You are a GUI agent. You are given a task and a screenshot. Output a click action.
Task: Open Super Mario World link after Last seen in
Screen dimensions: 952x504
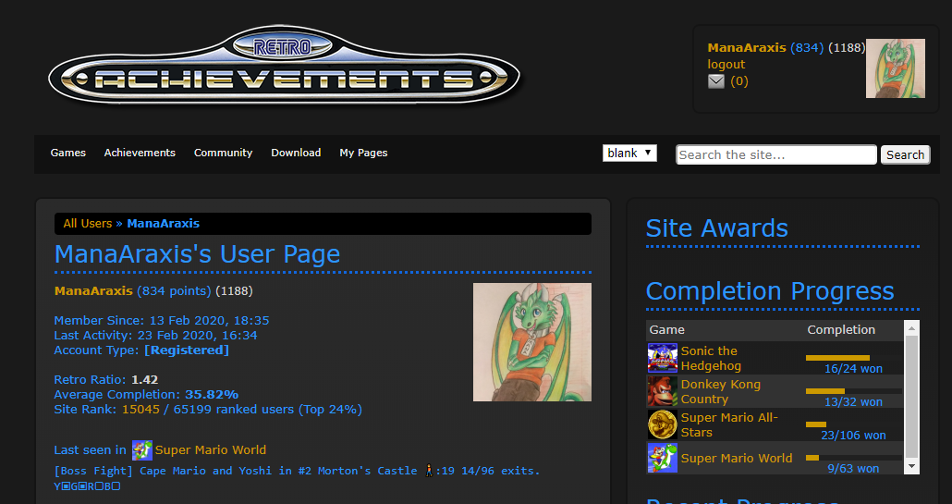(210, 450)
